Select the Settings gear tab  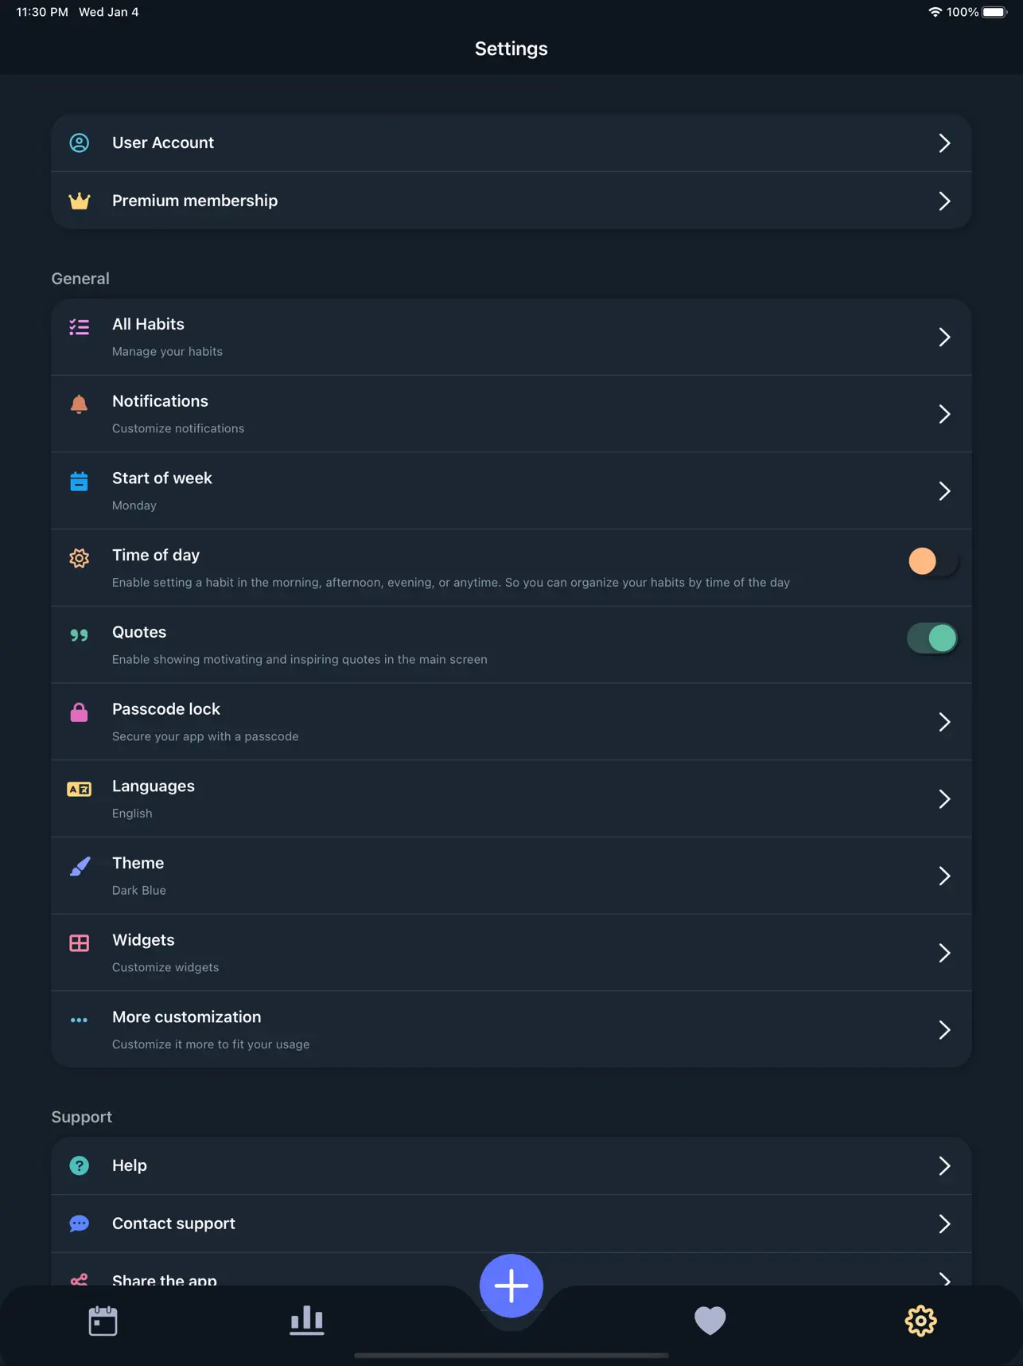(921, 1321)
